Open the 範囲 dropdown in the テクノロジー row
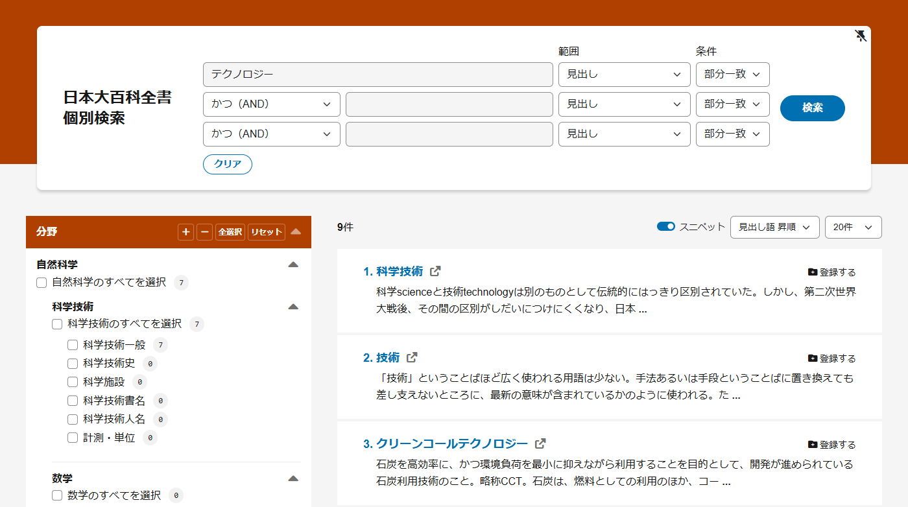908x507 pixels. 625,75
